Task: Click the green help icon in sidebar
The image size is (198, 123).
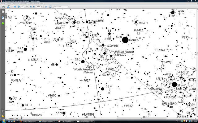Action: [3, 23]
